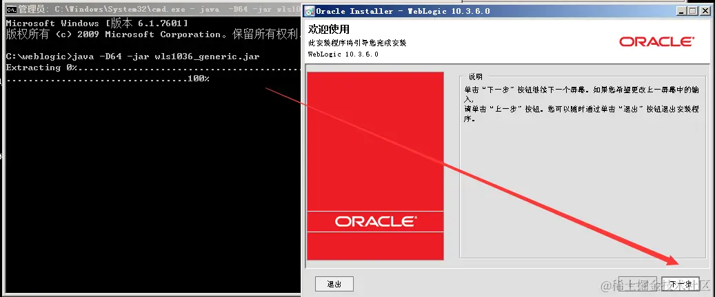Click the 欢迎使用 heading text
The image size is (715, 297).
[329, 30]
